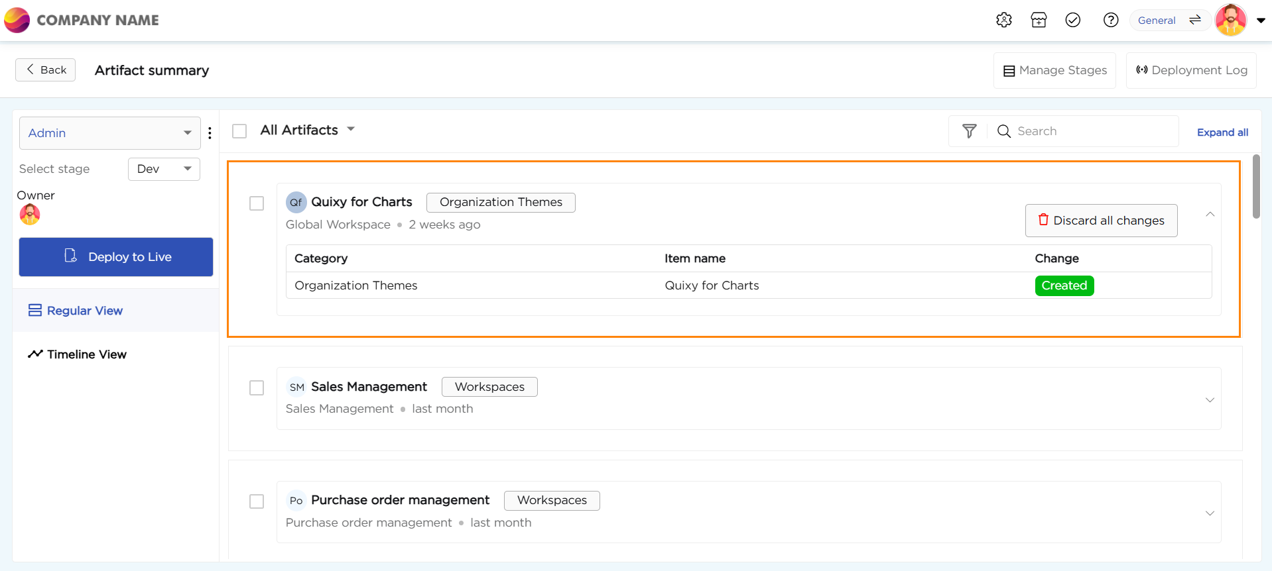Click the filter funnel icon

pyautogui.click(x=969, y=131)
